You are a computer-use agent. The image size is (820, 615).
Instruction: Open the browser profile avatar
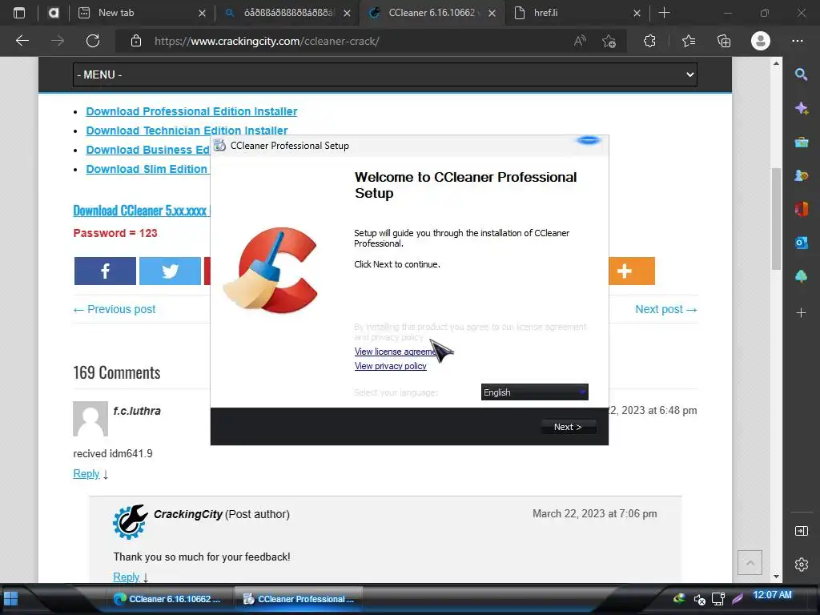pyautogui.click(x=761, y=41)
